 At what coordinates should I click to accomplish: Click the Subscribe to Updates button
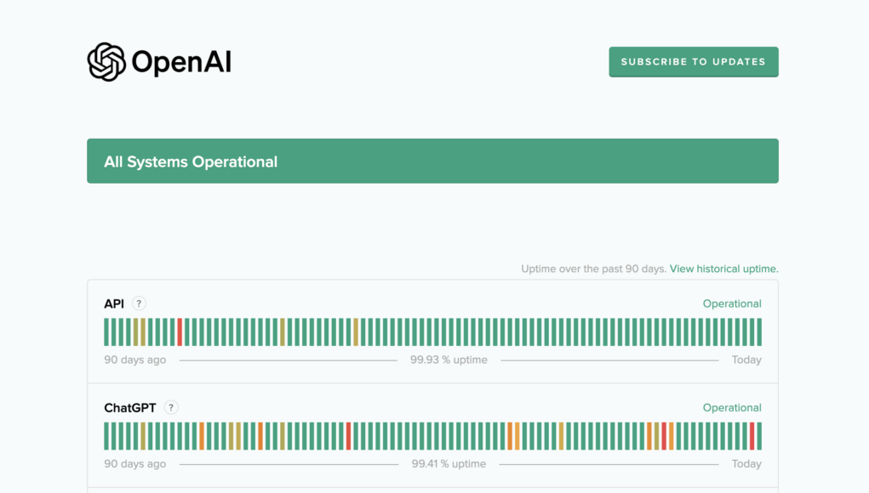pos(693,61)
